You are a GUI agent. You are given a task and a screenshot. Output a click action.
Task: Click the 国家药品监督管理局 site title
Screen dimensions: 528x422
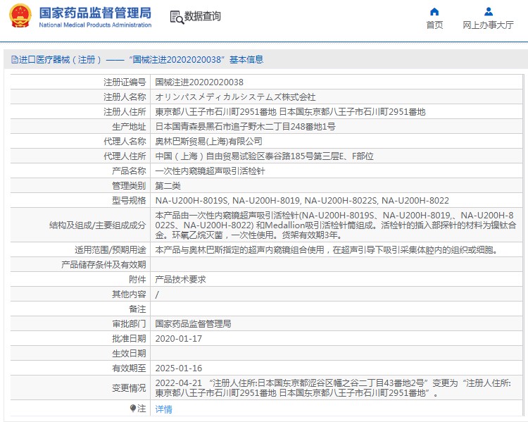(x=95, y=13)
